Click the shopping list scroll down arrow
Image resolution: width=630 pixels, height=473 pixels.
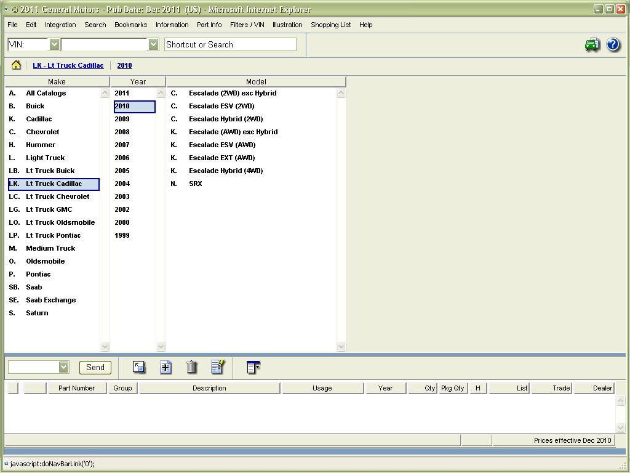(x=620, y=427)
